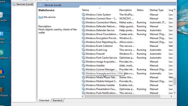The image size is (188, 106).
Task: Click Automatic startup type of Windows Event Log
Action: (155, 50)
